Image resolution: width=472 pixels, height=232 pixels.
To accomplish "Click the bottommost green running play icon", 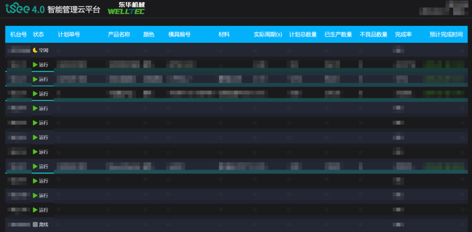I will 35,210.
